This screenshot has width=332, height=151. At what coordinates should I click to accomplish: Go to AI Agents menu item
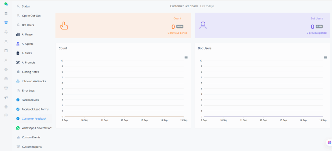click(x=27, y=44)
